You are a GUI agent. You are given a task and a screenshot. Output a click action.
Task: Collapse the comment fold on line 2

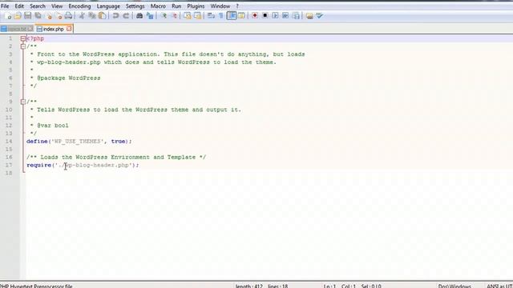23,46
